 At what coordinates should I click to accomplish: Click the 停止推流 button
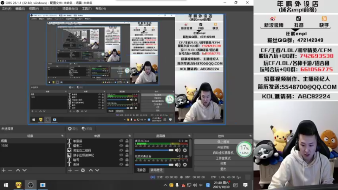point(223,142)
